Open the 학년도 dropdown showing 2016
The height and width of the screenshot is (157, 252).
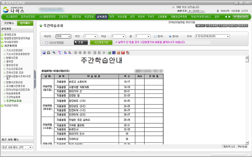tap(63, 36)
